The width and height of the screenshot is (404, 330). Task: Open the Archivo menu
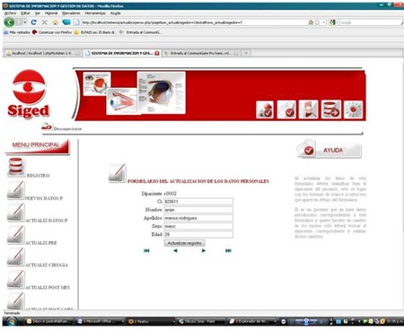click(10, 13)
